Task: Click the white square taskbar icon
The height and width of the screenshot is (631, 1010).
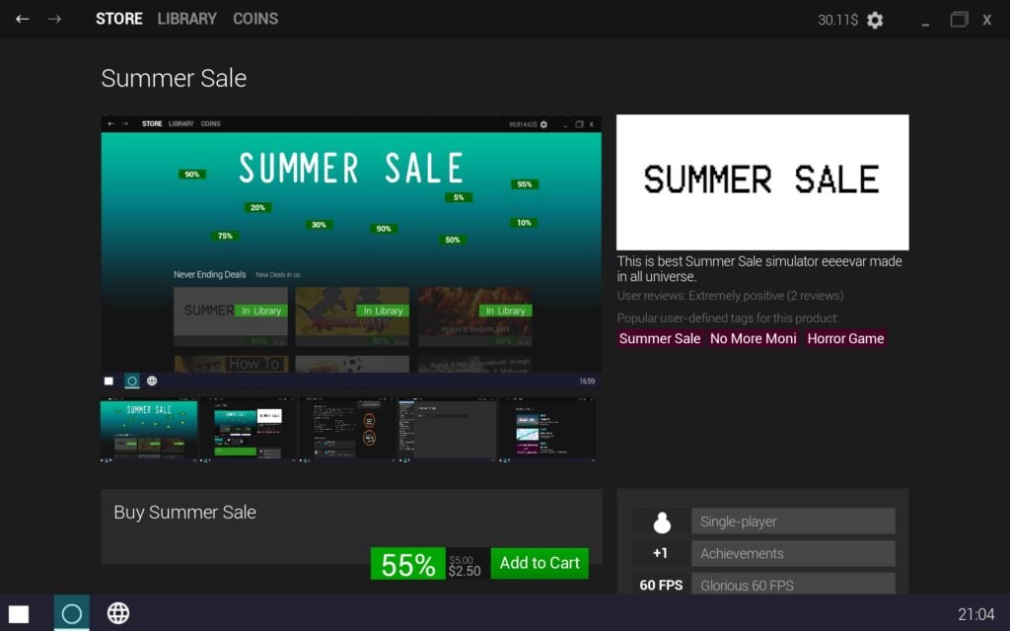Action: pyautogui.click(x=19, y=614)
